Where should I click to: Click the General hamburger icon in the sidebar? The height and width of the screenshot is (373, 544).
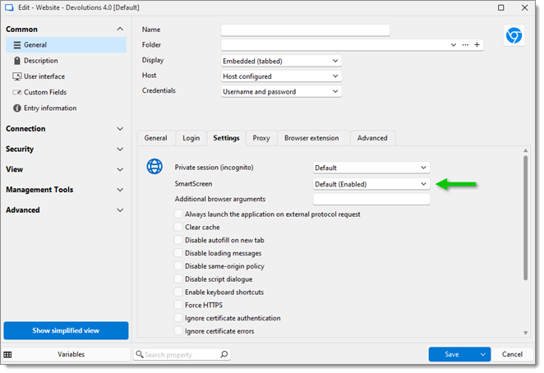click(17, 45)
